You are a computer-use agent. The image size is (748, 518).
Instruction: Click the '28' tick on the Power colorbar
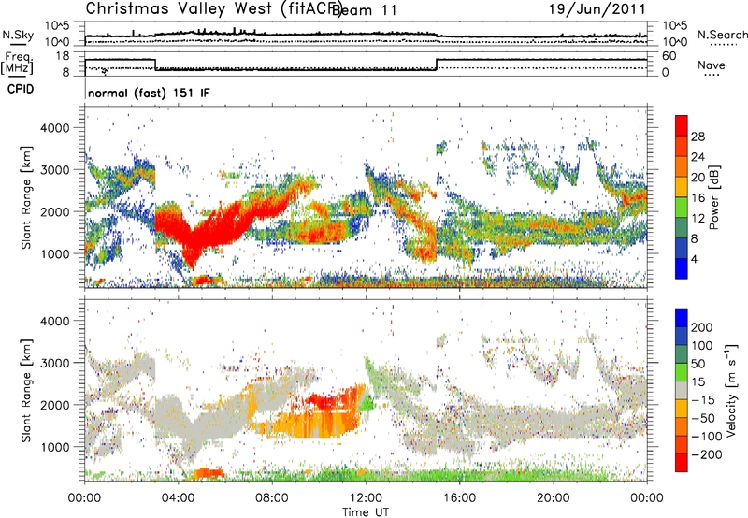tap(698, 137)
